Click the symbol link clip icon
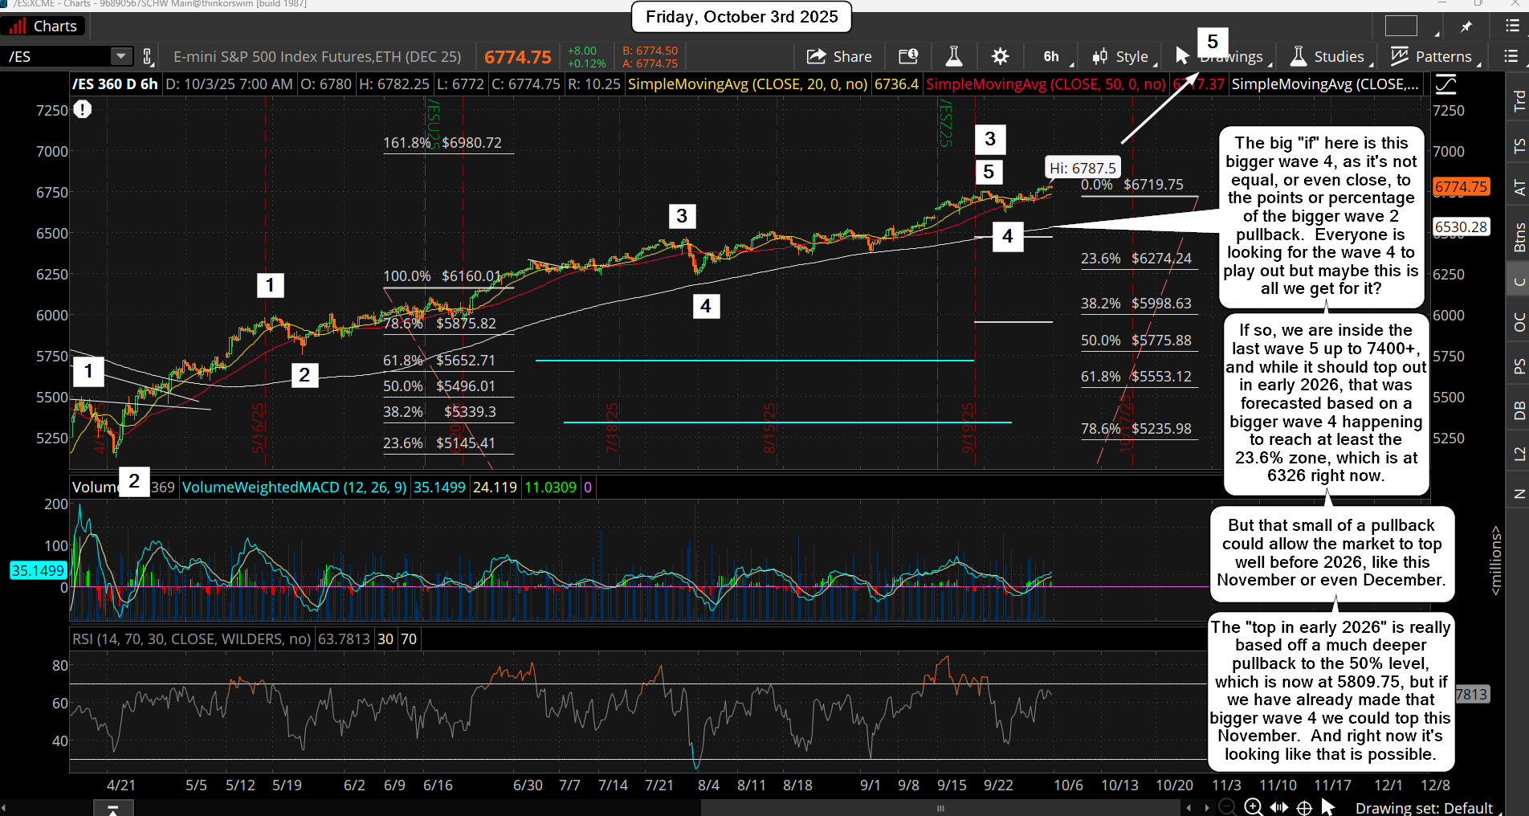The width and height of the screenshot is (1529, 816). [x=147, y=56]
